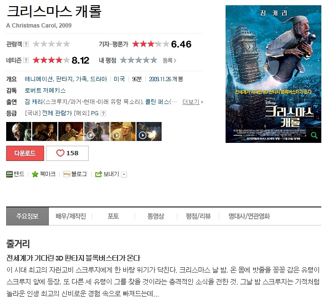Click the 보내기 send icon
The width and height of the screenshot is (327, 300).
tap(99, 174)
